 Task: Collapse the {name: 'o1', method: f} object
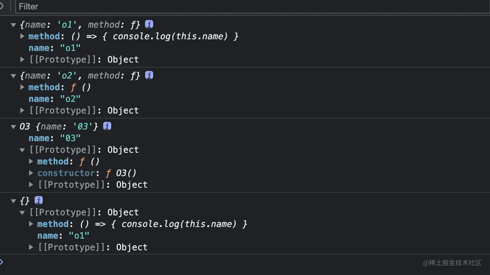coord(13,25)
